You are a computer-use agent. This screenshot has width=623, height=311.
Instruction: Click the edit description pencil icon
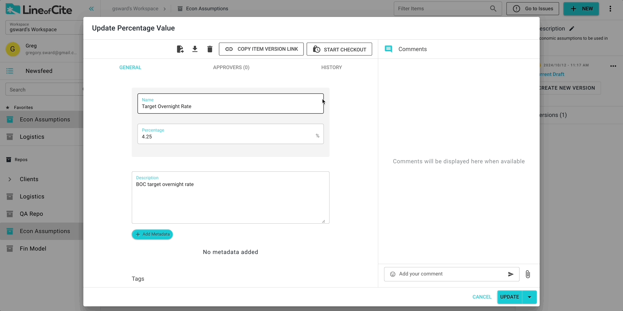pos(572,29)
